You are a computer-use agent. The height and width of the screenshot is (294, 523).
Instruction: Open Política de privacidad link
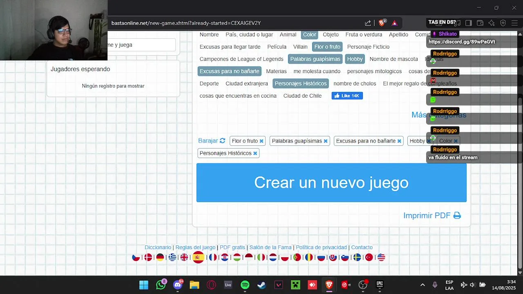[x=321, y=247]
